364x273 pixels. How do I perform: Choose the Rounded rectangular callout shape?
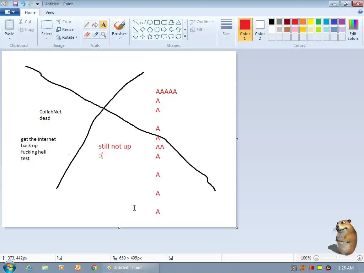(x=164, y=37)
